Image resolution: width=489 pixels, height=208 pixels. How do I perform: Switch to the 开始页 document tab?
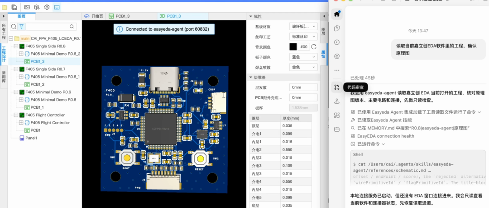[x=94, y=16]
